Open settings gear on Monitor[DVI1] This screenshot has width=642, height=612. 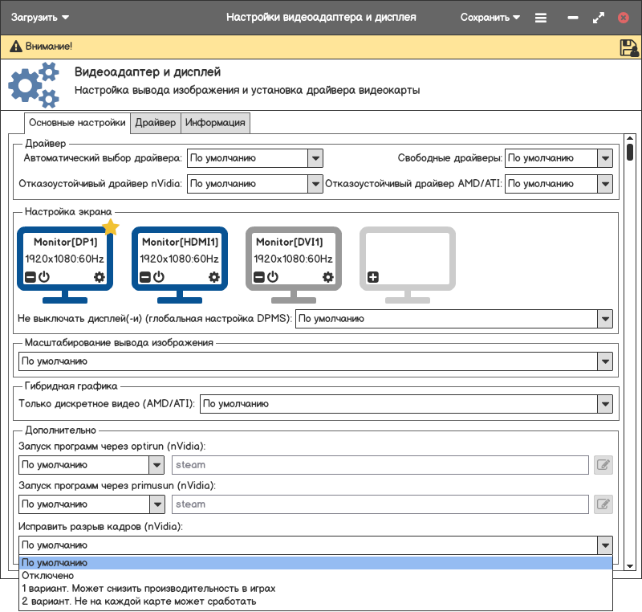point(327,277)
